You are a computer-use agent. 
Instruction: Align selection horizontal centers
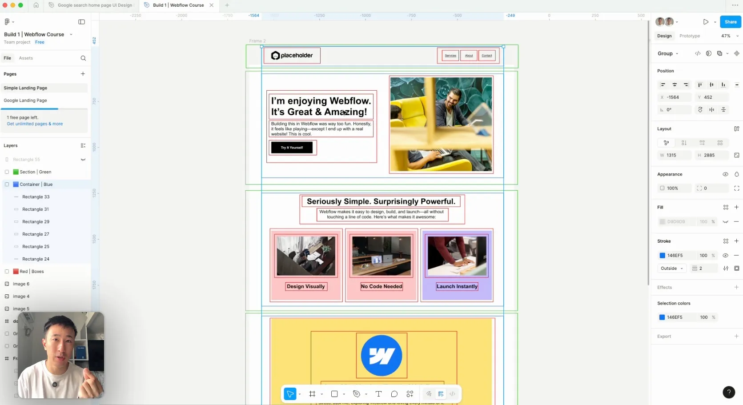[675, 84]
